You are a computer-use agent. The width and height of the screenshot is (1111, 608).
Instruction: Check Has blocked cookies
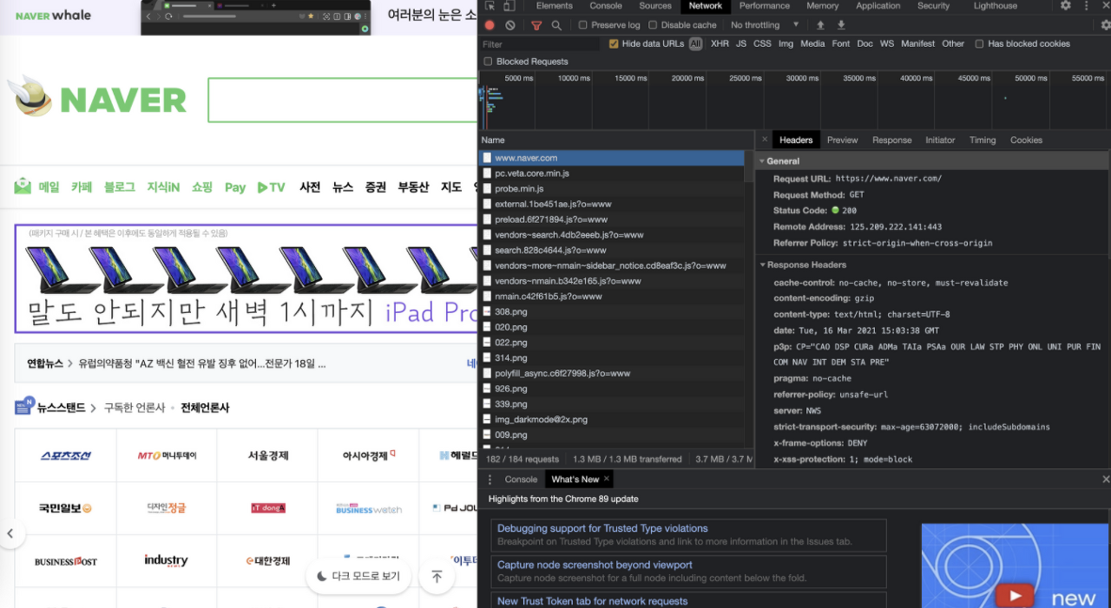click(x=979, y=43)
